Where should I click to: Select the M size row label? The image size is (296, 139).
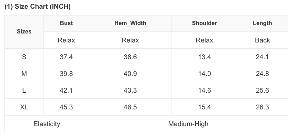coord(24,74)
